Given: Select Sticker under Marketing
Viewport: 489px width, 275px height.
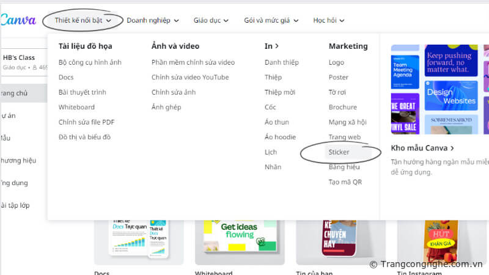Looking at the screenshot, I should [x=339, y=152].
